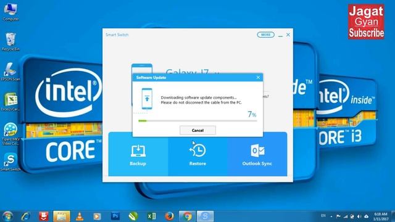Image resolution: width=395 pixels, height=222 pixels.
Task: Open the network signal tray icon
Action: click(x=346, y=216)
